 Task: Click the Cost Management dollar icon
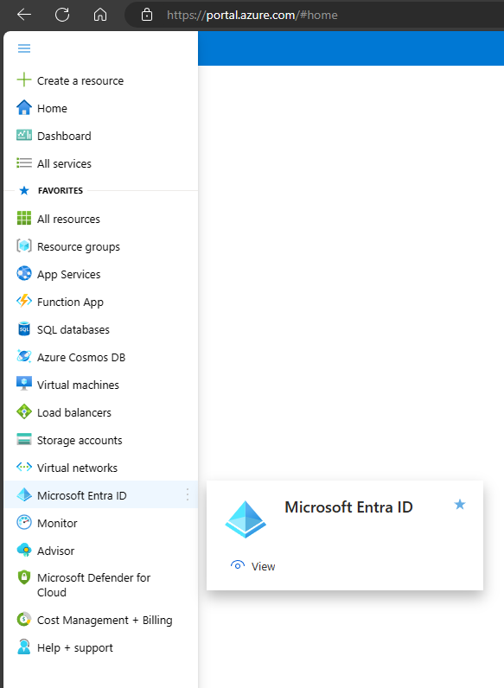coord(24,619)
